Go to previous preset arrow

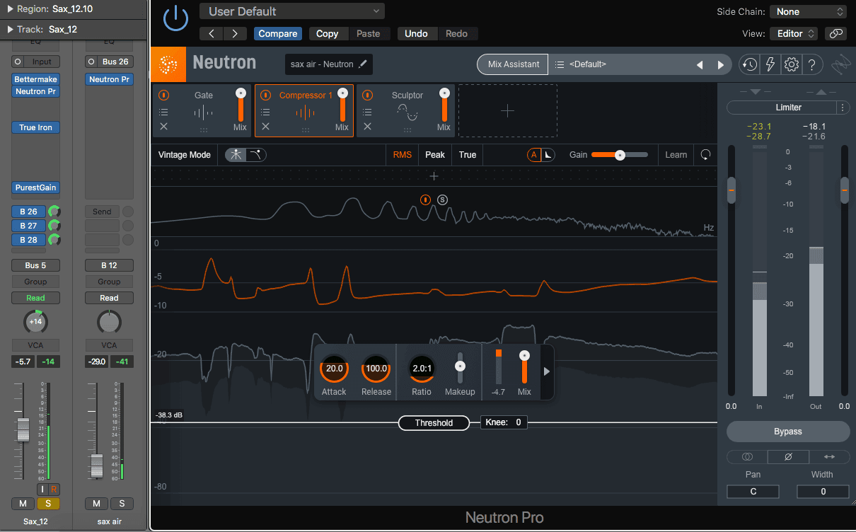(700, 64)
